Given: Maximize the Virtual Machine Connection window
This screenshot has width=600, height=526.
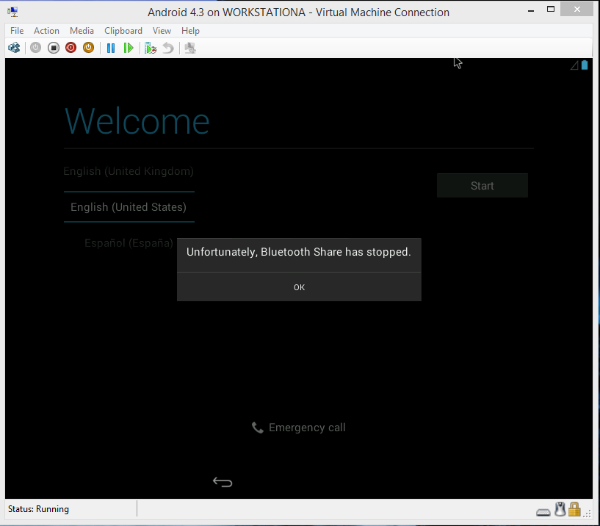Looking at the screenshot, I should coord(551,10).
